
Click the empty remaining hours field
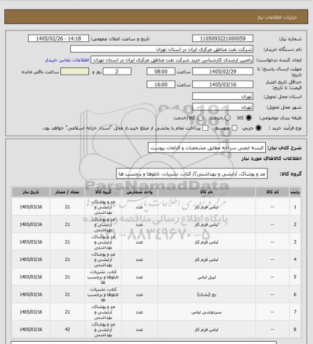[75, 72]
